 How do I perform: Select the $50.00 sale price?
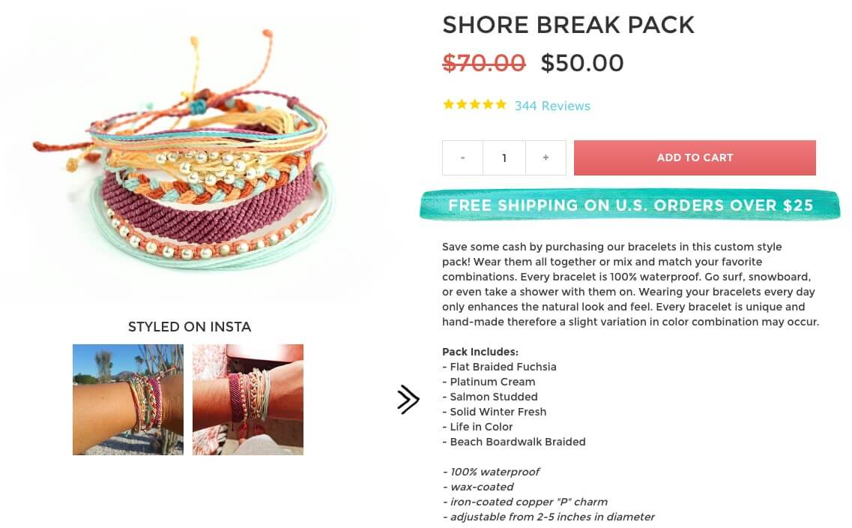(x=582, y=63)
